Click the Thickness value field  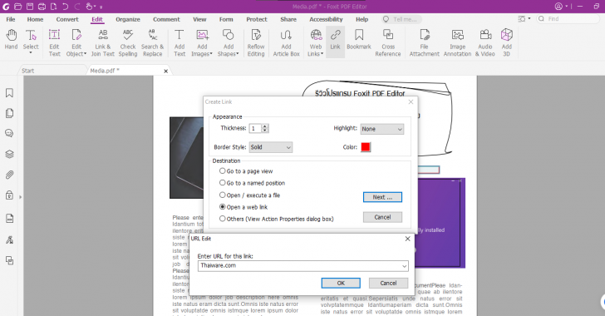255,128
